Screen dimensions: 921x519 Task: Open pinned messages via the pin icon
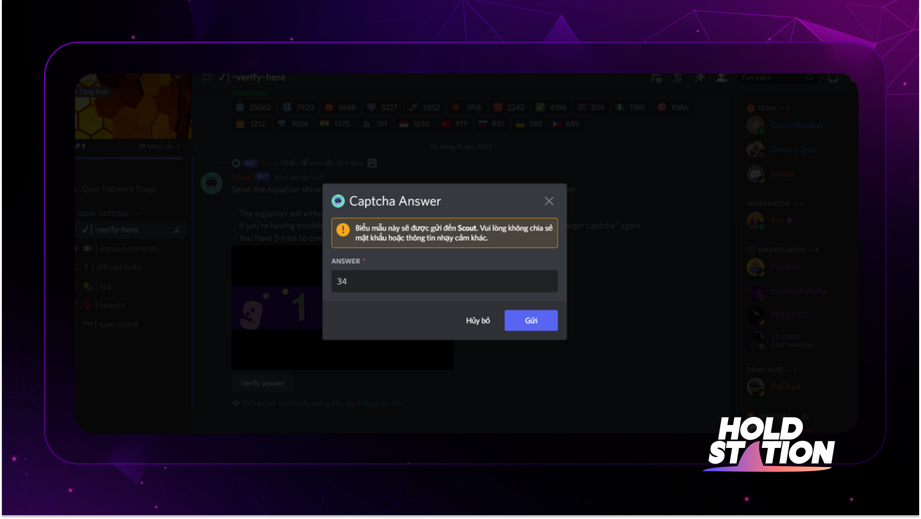click(x=700, y=78)
